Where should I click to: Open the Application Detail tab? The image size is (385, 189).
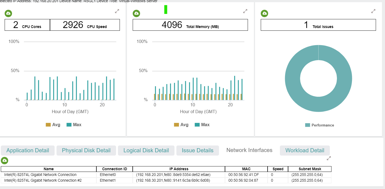click(x=28, y=150)
